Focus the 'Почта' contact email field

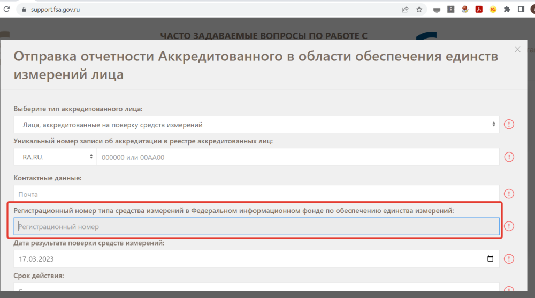pos(256,194)
